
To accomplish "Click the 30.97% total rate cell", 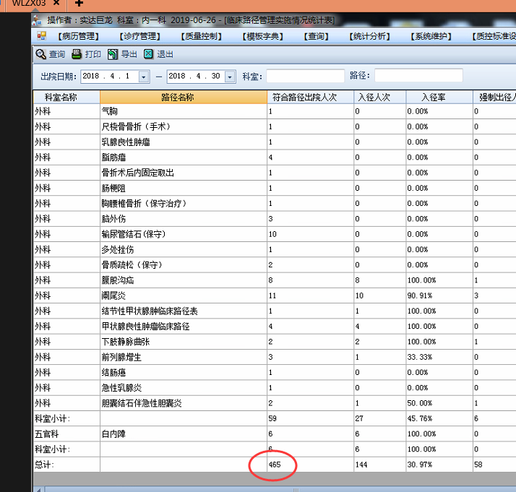I will click(439, 465).
